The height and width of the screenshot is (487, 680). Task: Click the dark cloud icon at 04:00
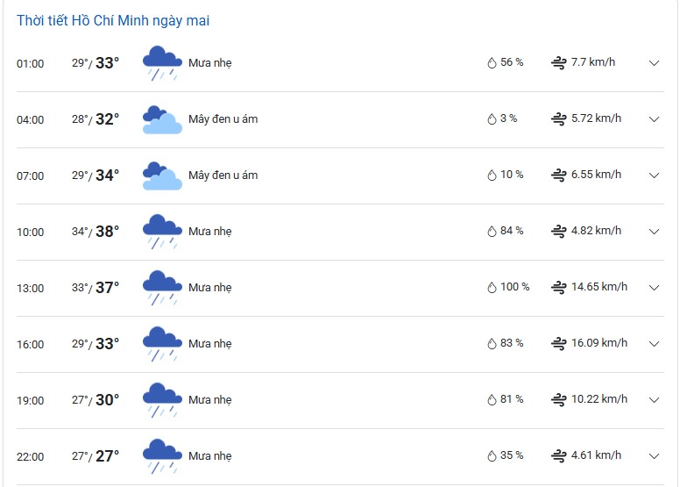coord(162,119)
